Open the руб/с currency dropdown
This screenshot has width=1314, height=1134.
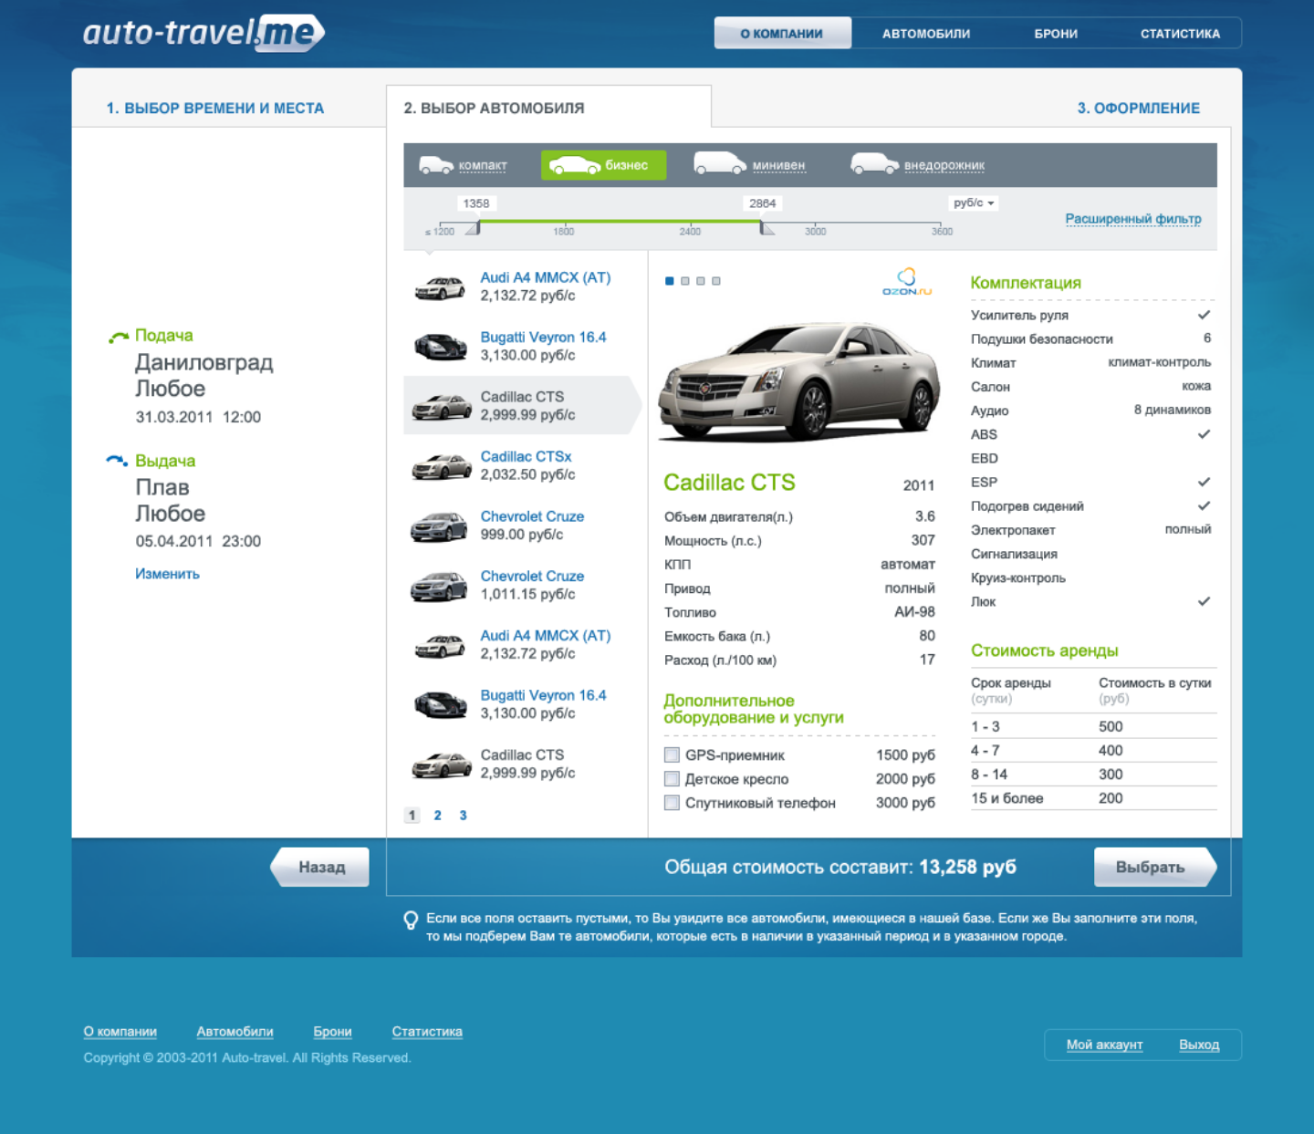click(x=973, y=203)
